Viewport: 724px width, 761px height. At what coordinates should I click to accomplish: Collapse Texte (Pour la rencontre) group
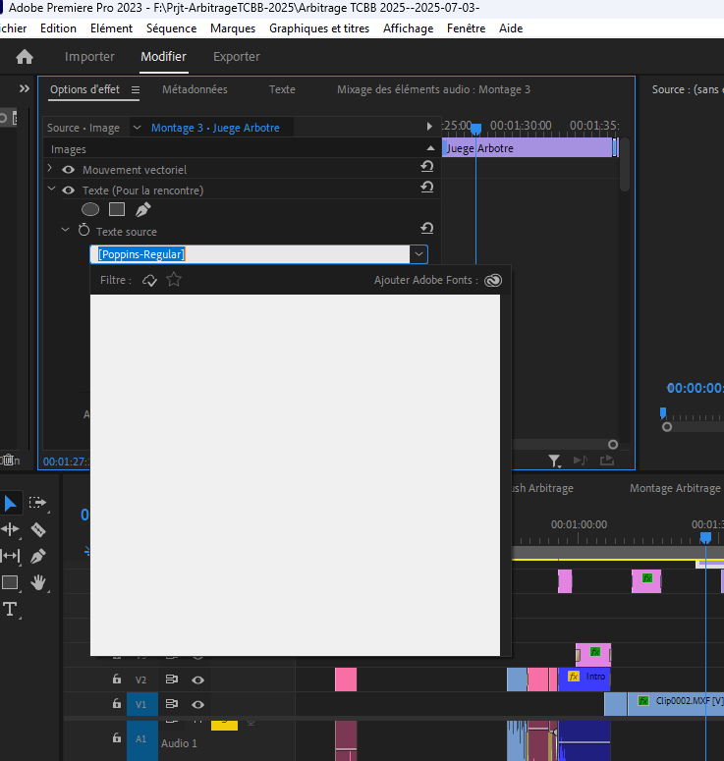coord(51,189)
